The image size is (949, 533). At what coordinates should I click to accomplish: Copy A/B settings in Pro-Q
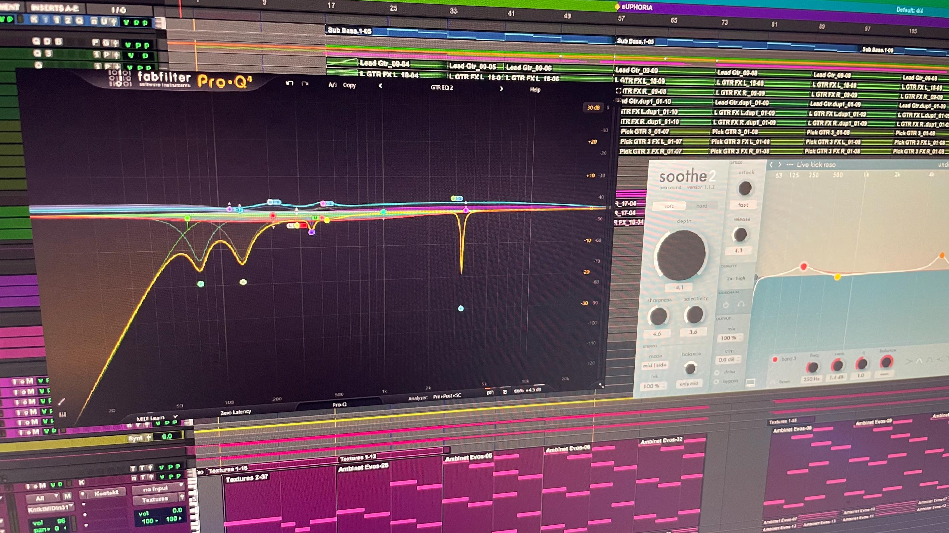click(349, 85)
